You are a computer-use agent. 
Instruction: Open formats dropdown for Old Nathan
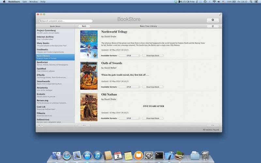pos(129,118)
